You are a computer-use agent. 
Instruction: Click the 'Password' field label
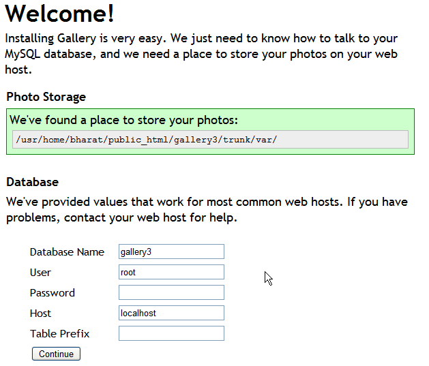click(x=53, y=293)
